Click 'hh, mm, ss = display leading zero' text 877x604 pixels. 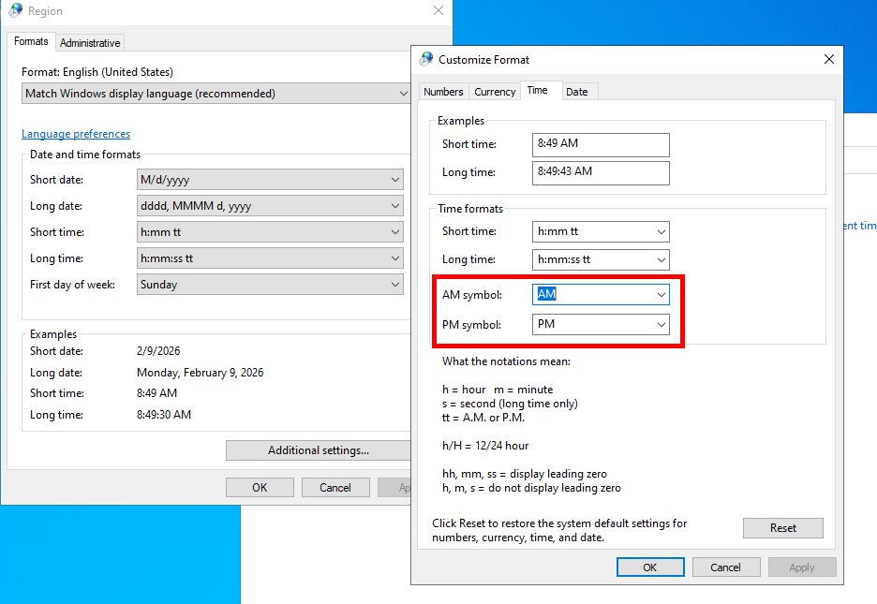coord(524,474)
